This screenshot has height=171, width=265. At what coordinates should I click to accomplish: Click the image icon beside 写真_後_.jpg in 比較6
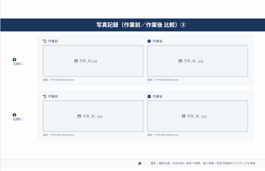pyautogui.click(x=183, y=116)
